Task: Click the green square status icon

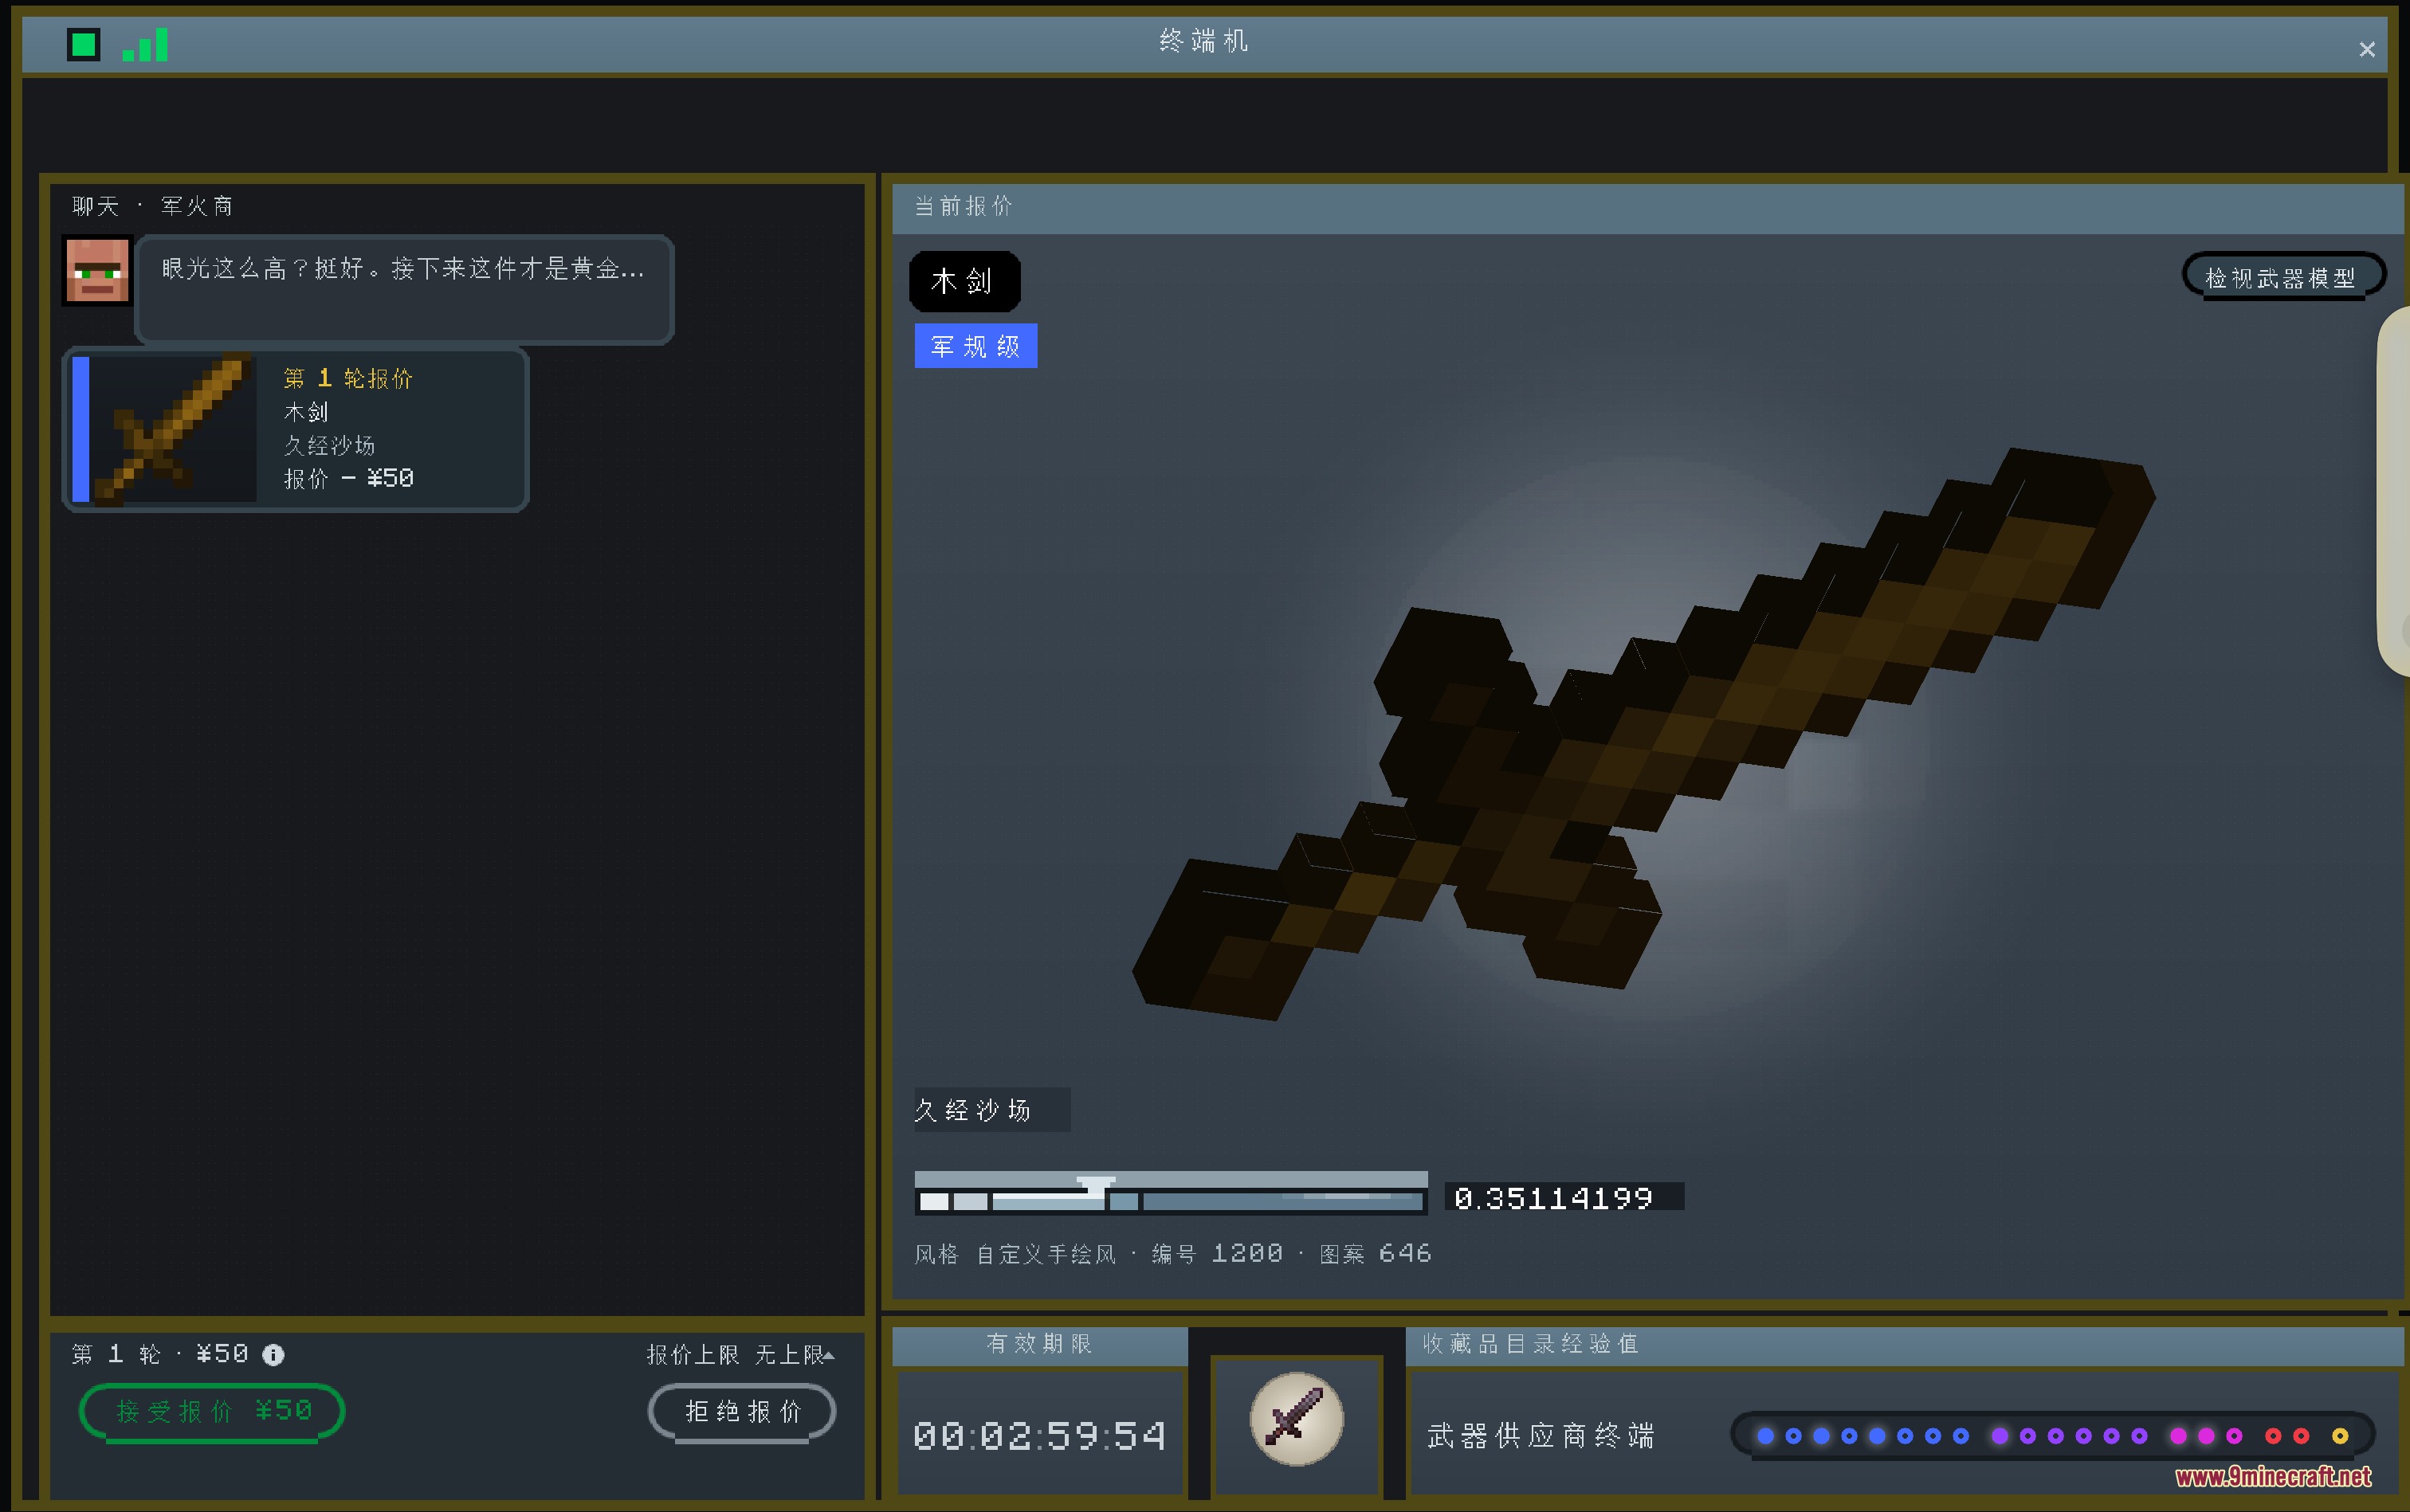Action: pos(84,44)
